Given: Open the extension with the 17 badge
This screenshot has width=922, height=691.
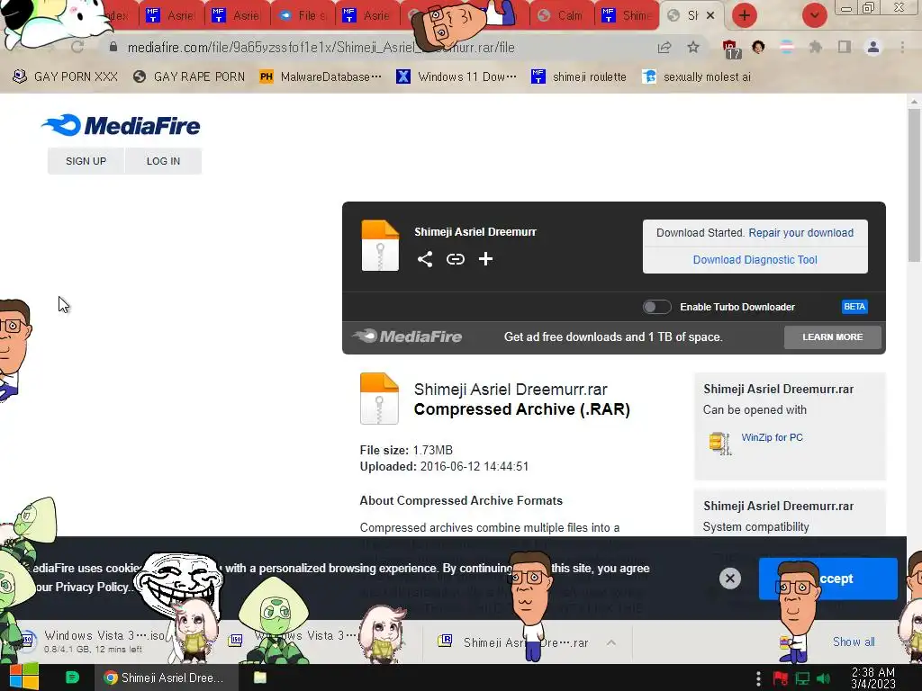Looking at the screenshot, I should click(x=730, y=49).
